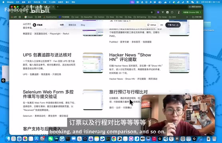
Task: Open Calendar from the Dock
Action: 79,139
